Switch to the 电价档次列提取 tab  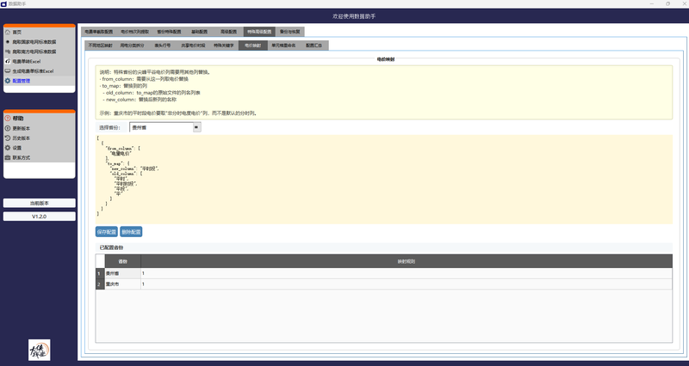[x=135, y=32]
